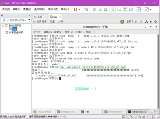Select the lwx virtual machine in the tree

[x=14, y=29]
